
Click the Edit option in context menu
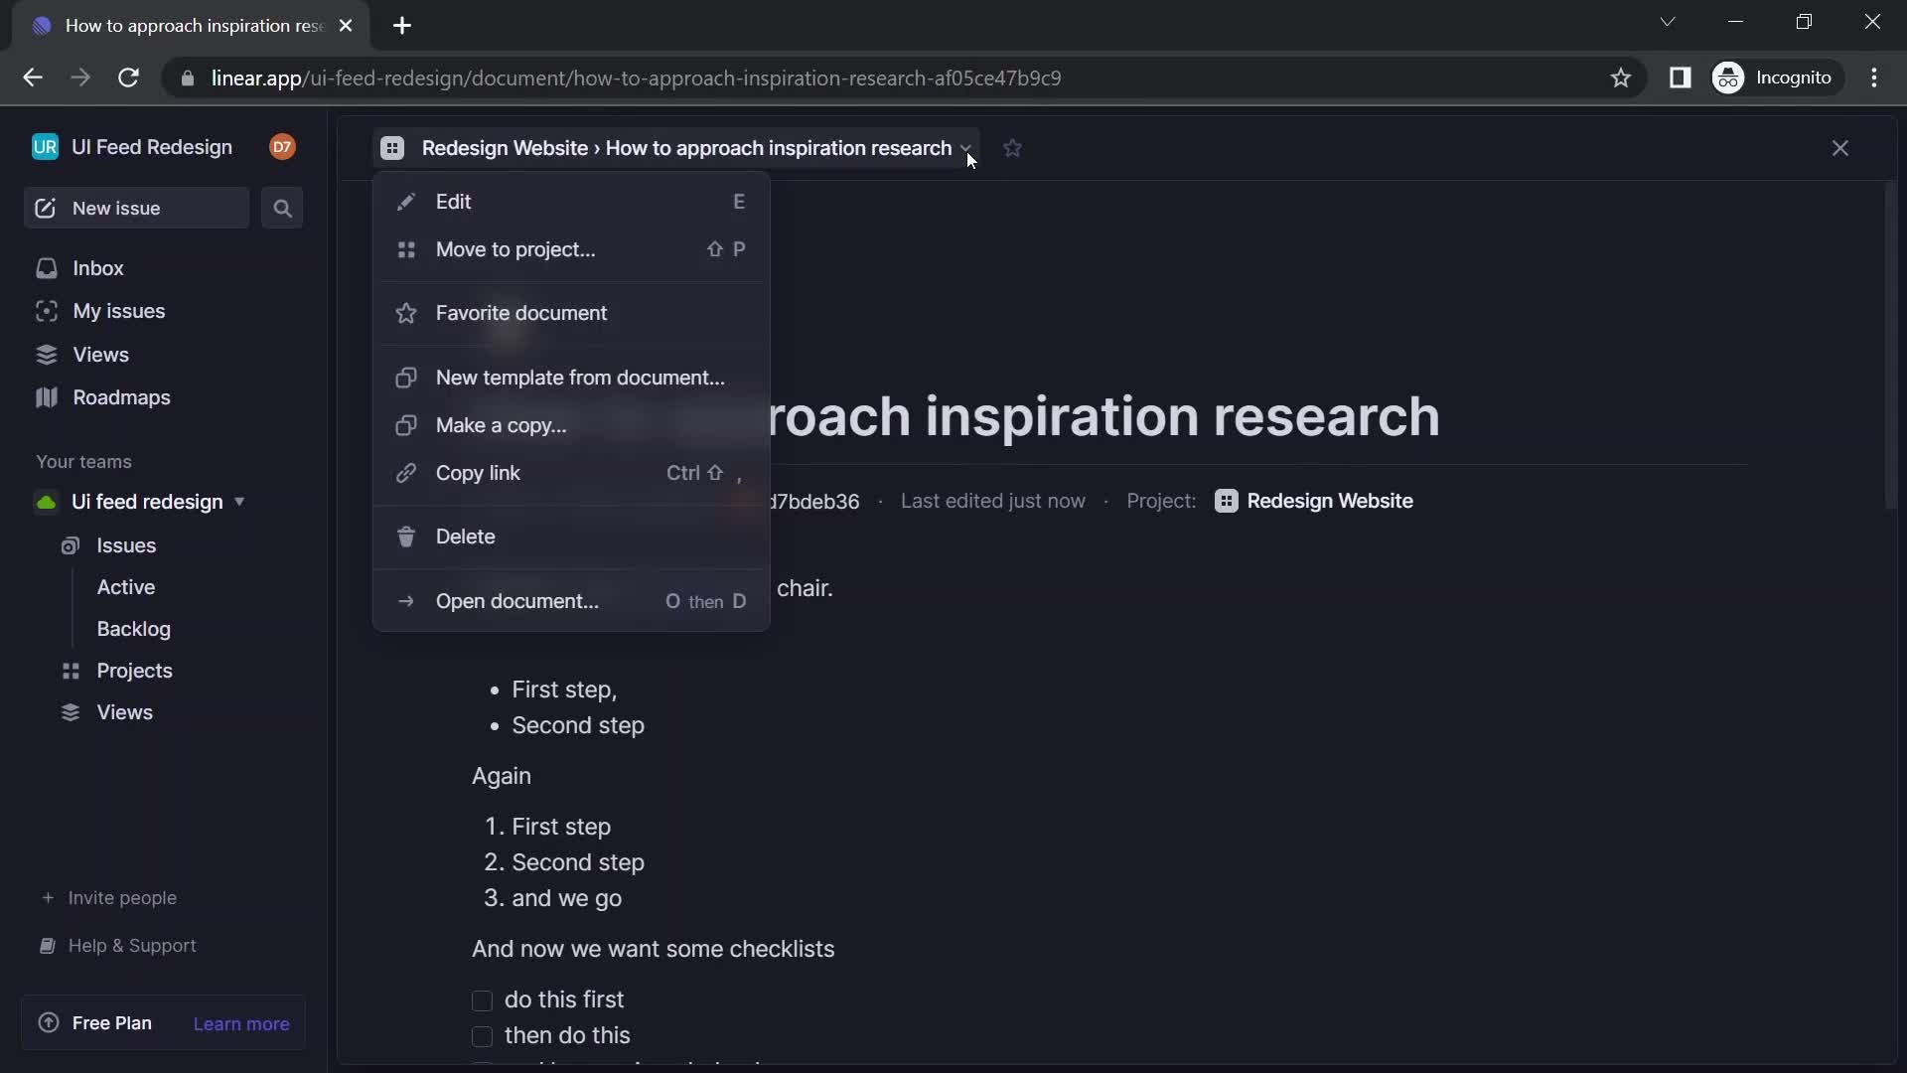coord(455,201)
